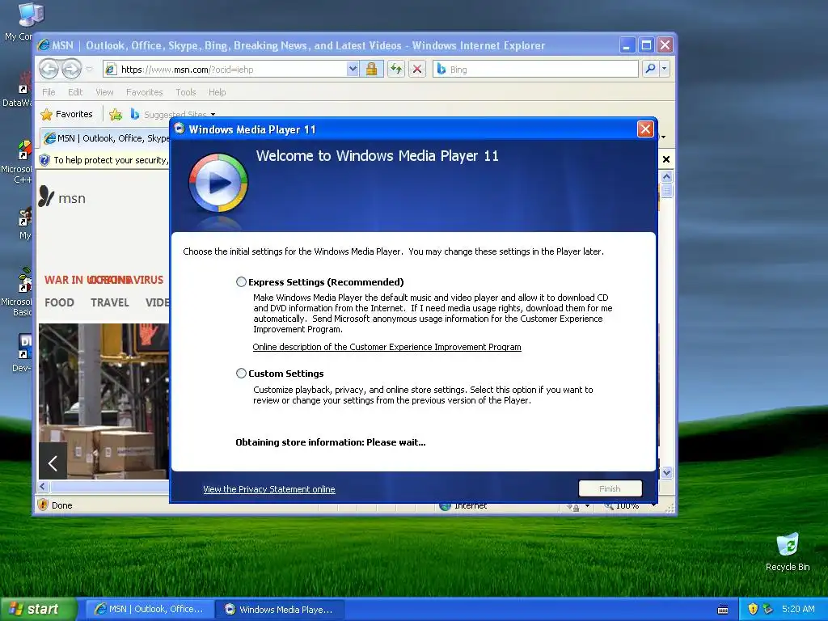Close the Internet Explorer information bar

666,159
